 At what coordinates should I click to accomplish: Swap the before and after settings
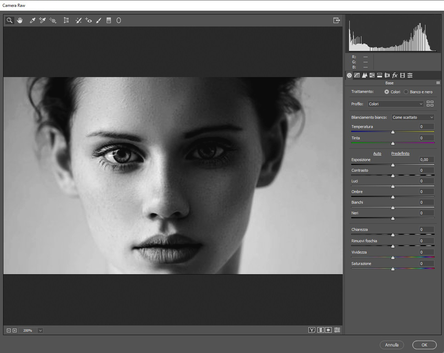pyautogui.click(x=320, y=330)
